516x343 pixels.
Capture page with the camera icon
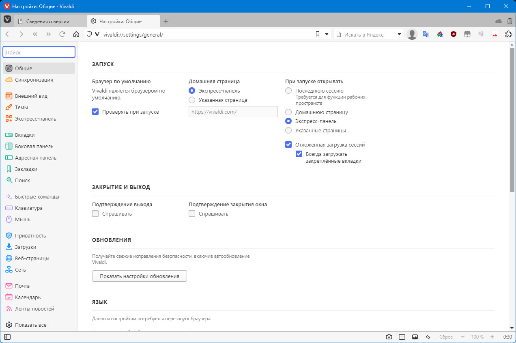(389, 337)
